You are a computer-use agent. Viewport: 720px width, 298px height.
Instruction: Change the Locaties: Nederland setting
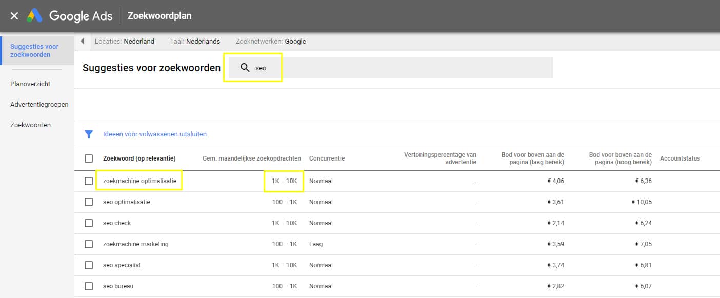coord(125,42)
